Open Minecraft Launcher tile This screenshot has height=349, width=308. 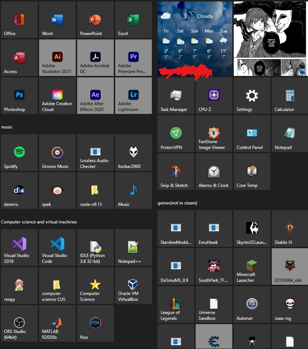pos(252,266)
